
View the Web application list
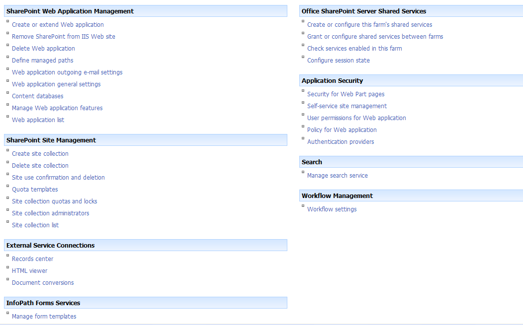pyautogui.click(x=38, y=120)
